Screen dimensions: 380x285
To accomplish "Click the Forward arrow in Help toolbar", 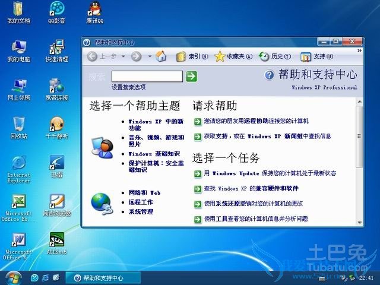I will click(x=137, y=56).
